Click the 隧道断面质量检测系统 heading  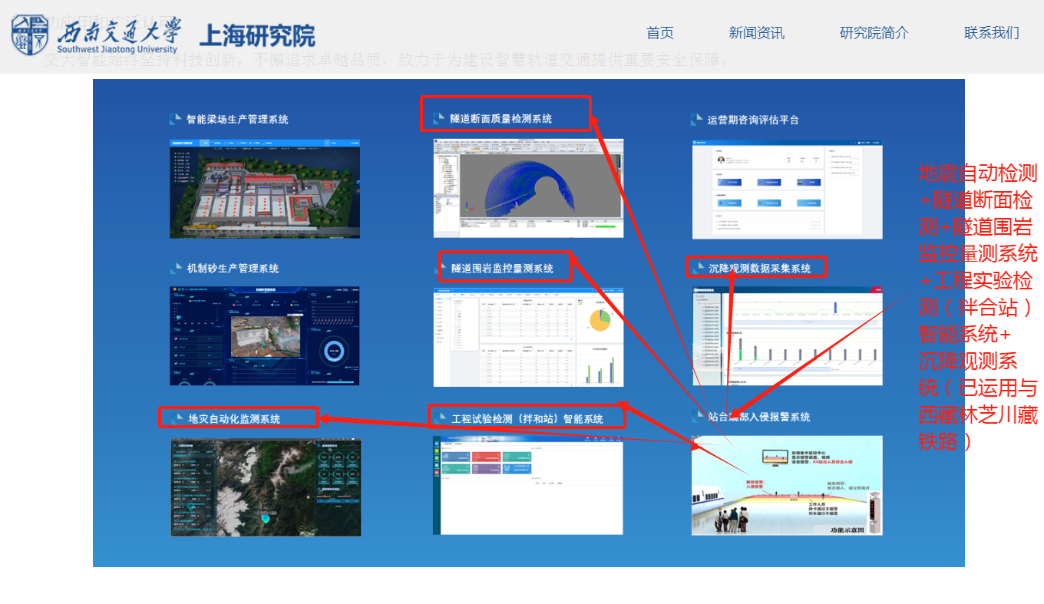(x=501, y=119)
